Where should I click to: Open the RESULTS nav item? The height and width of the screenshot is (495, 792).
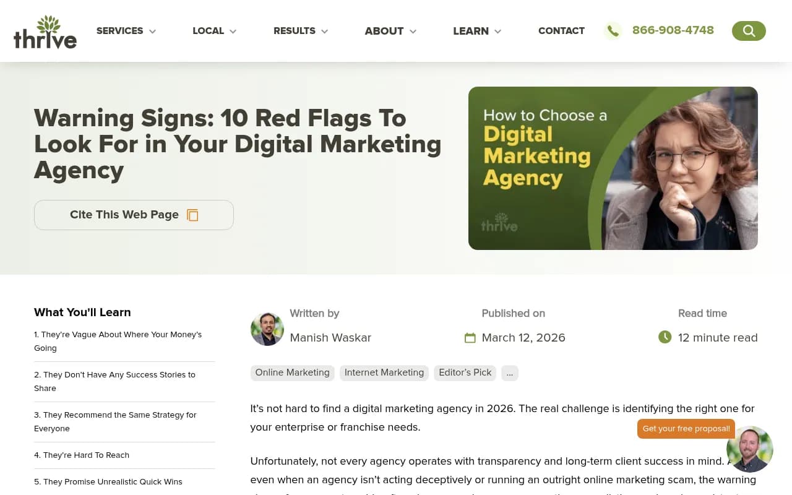(295, 31)
